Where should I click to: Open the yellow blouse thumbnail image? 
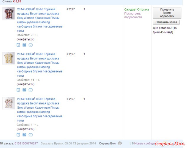(9, 58)
